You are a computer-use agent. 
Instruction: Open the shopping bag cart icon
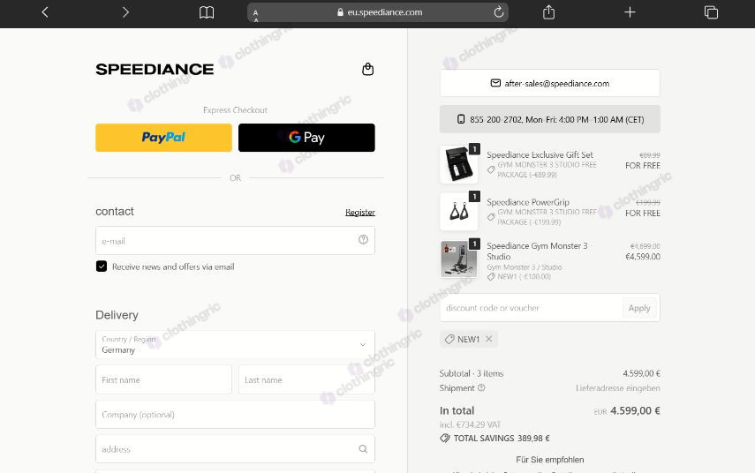pos(368,70)
